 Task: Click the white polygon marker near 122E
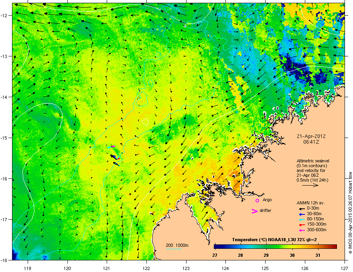tap(145, 122)
